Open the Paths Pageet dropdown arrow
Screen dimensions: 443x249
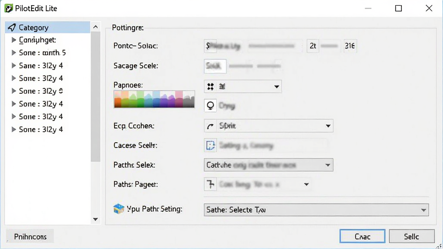tap(306, 184)
